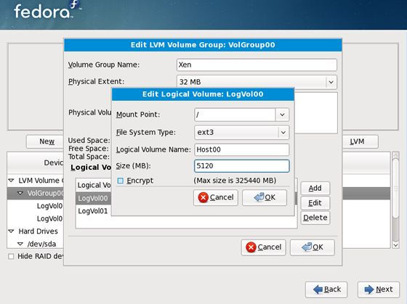
Task: Click the red Cancel icon in the Volume Group dialog
Action: 251,247
